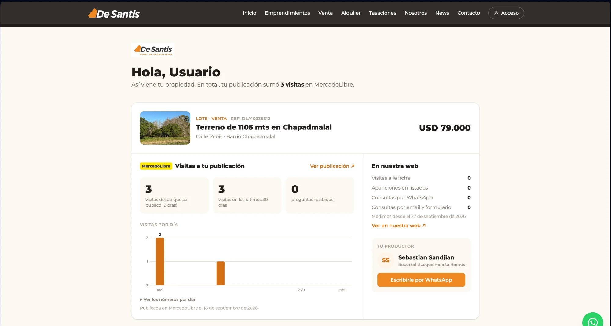Click the tall 18/9 chart bar
Image resolution: width=611 pixels, height=326 pixels.
160,261
